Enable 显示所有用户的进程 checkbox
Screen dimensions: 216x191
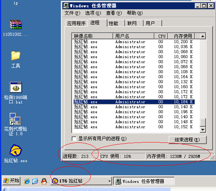tap(74, 139)
